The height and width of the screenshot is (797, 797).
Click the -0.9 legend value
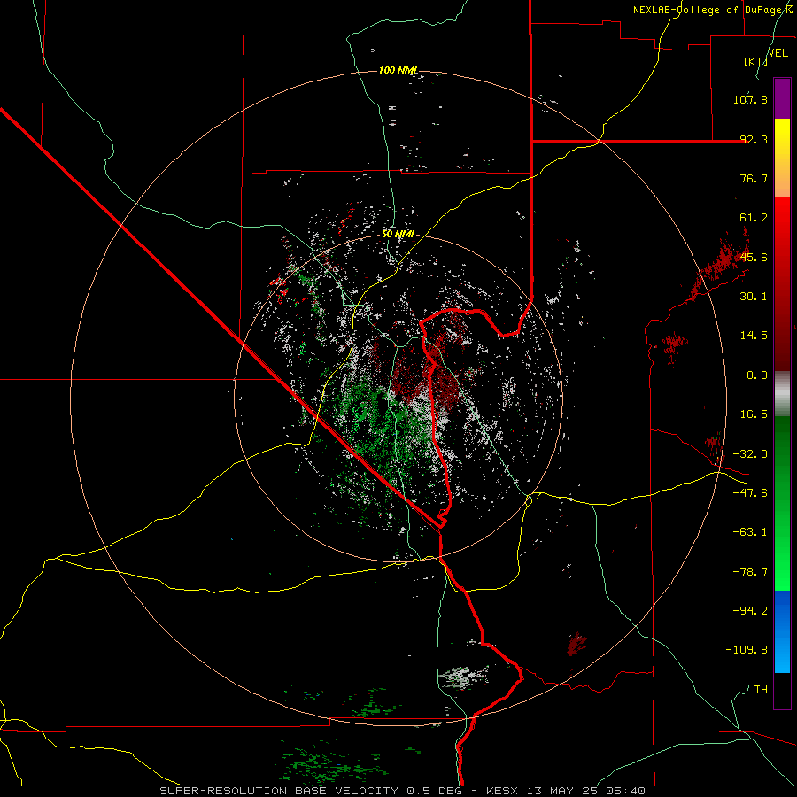(x=754, y=375)
